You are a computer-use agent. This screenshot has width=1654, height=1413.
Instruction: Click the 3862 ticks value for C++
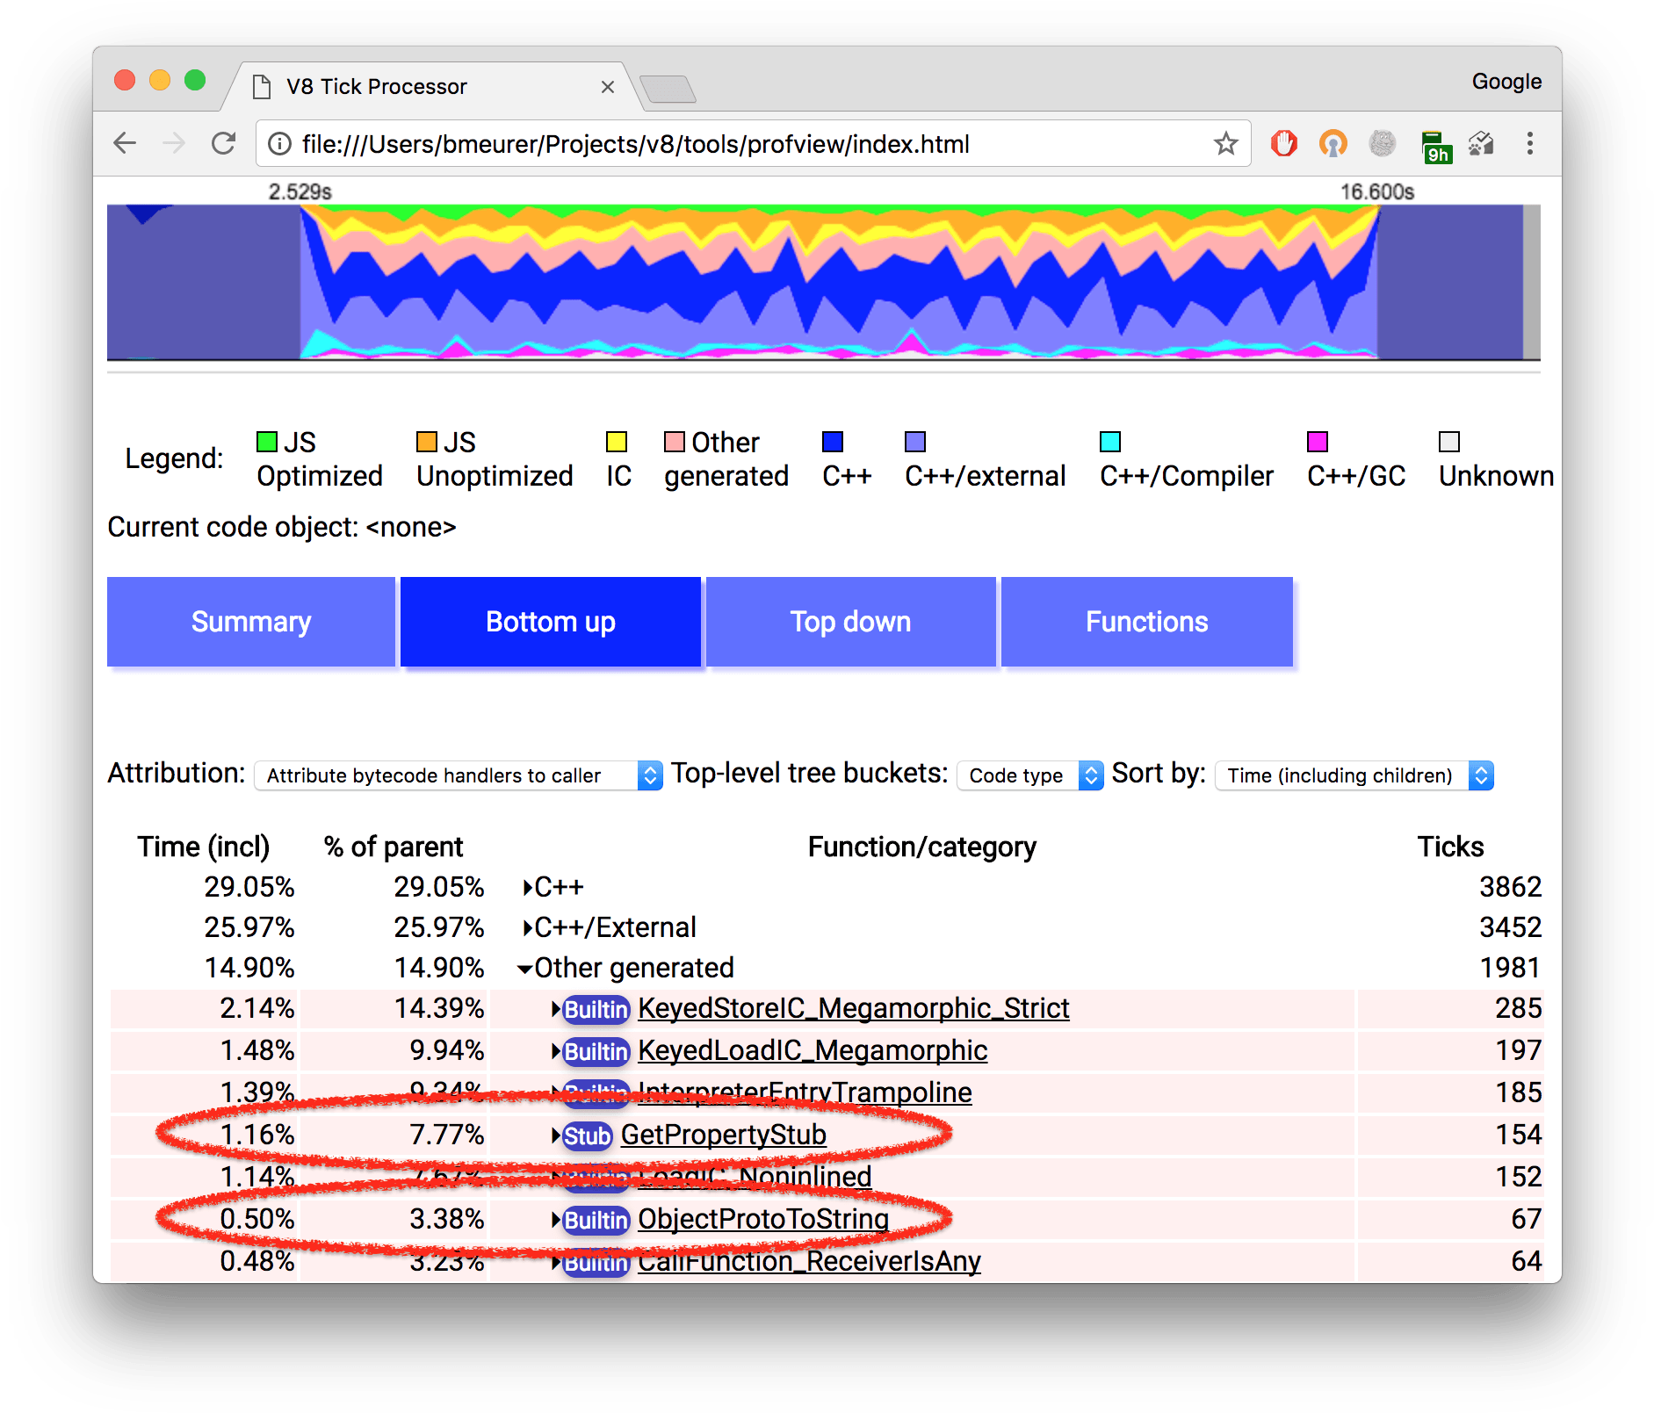(x=1510, y=887)
